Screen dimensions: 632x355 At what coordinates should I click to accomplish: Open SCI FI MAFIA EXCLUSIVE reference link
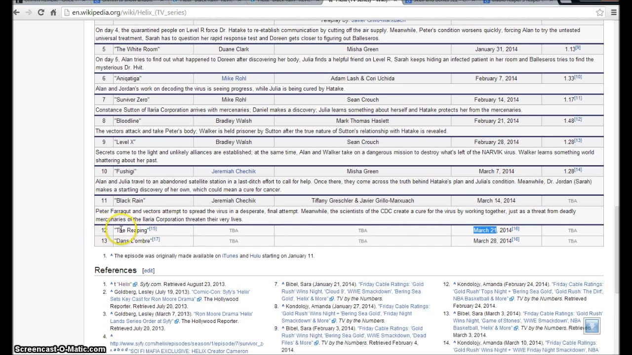tap(189, 352)
